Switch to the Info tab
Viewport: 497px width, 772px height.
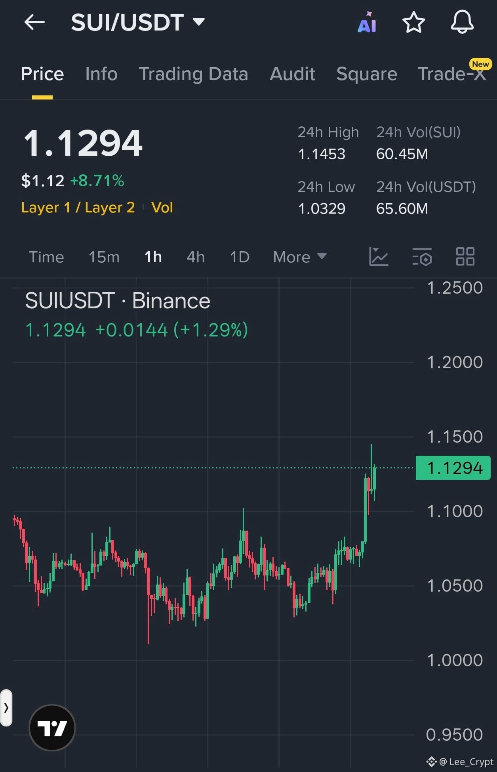[101, 74]
